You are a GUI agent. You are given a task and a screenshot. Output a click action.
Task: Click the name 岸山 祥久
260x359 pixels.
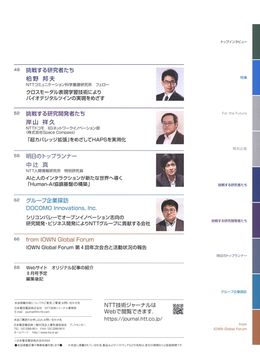(41, 122)
